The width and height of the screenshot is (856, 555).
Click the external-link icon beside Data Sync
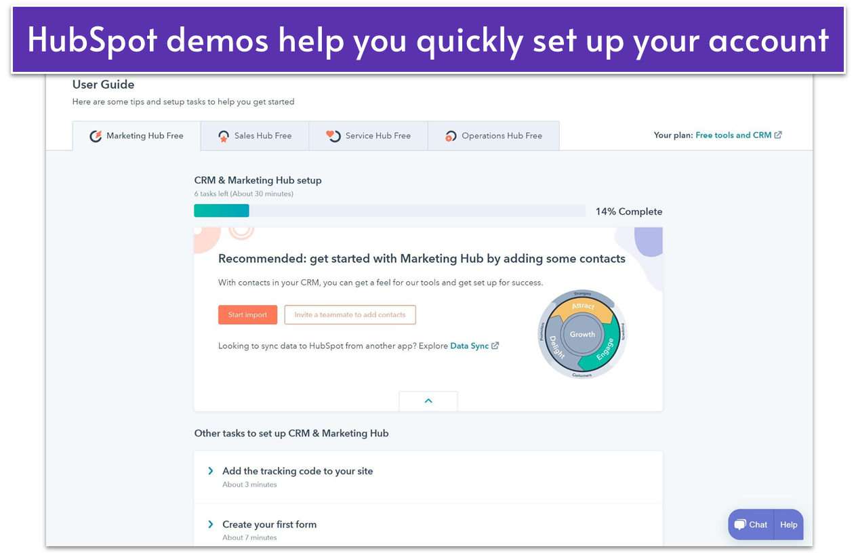(x=495, y=346)
